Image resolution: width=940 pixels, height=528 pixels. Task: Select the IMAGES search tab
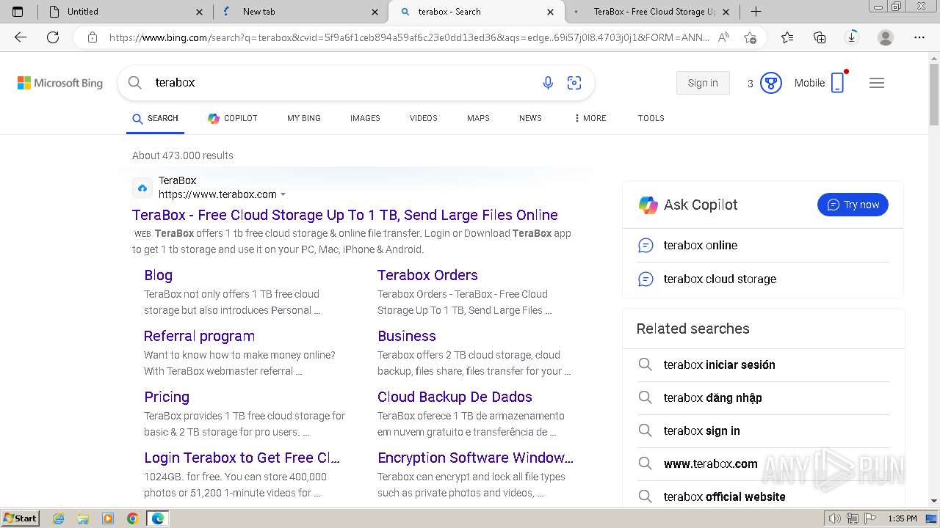365,118
